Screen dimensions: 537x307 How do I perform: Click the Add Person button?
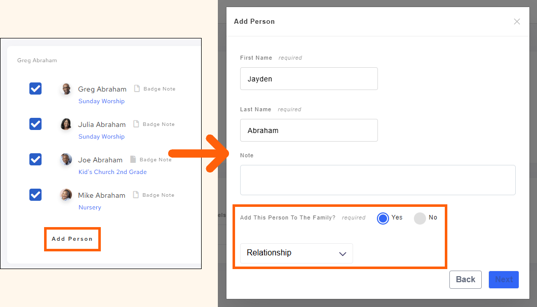[x=72, y=239]
